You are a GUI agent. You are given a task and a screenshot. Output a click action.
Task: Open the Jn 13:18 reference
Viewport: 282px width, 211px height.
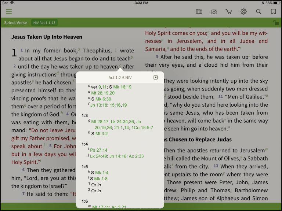98,105
